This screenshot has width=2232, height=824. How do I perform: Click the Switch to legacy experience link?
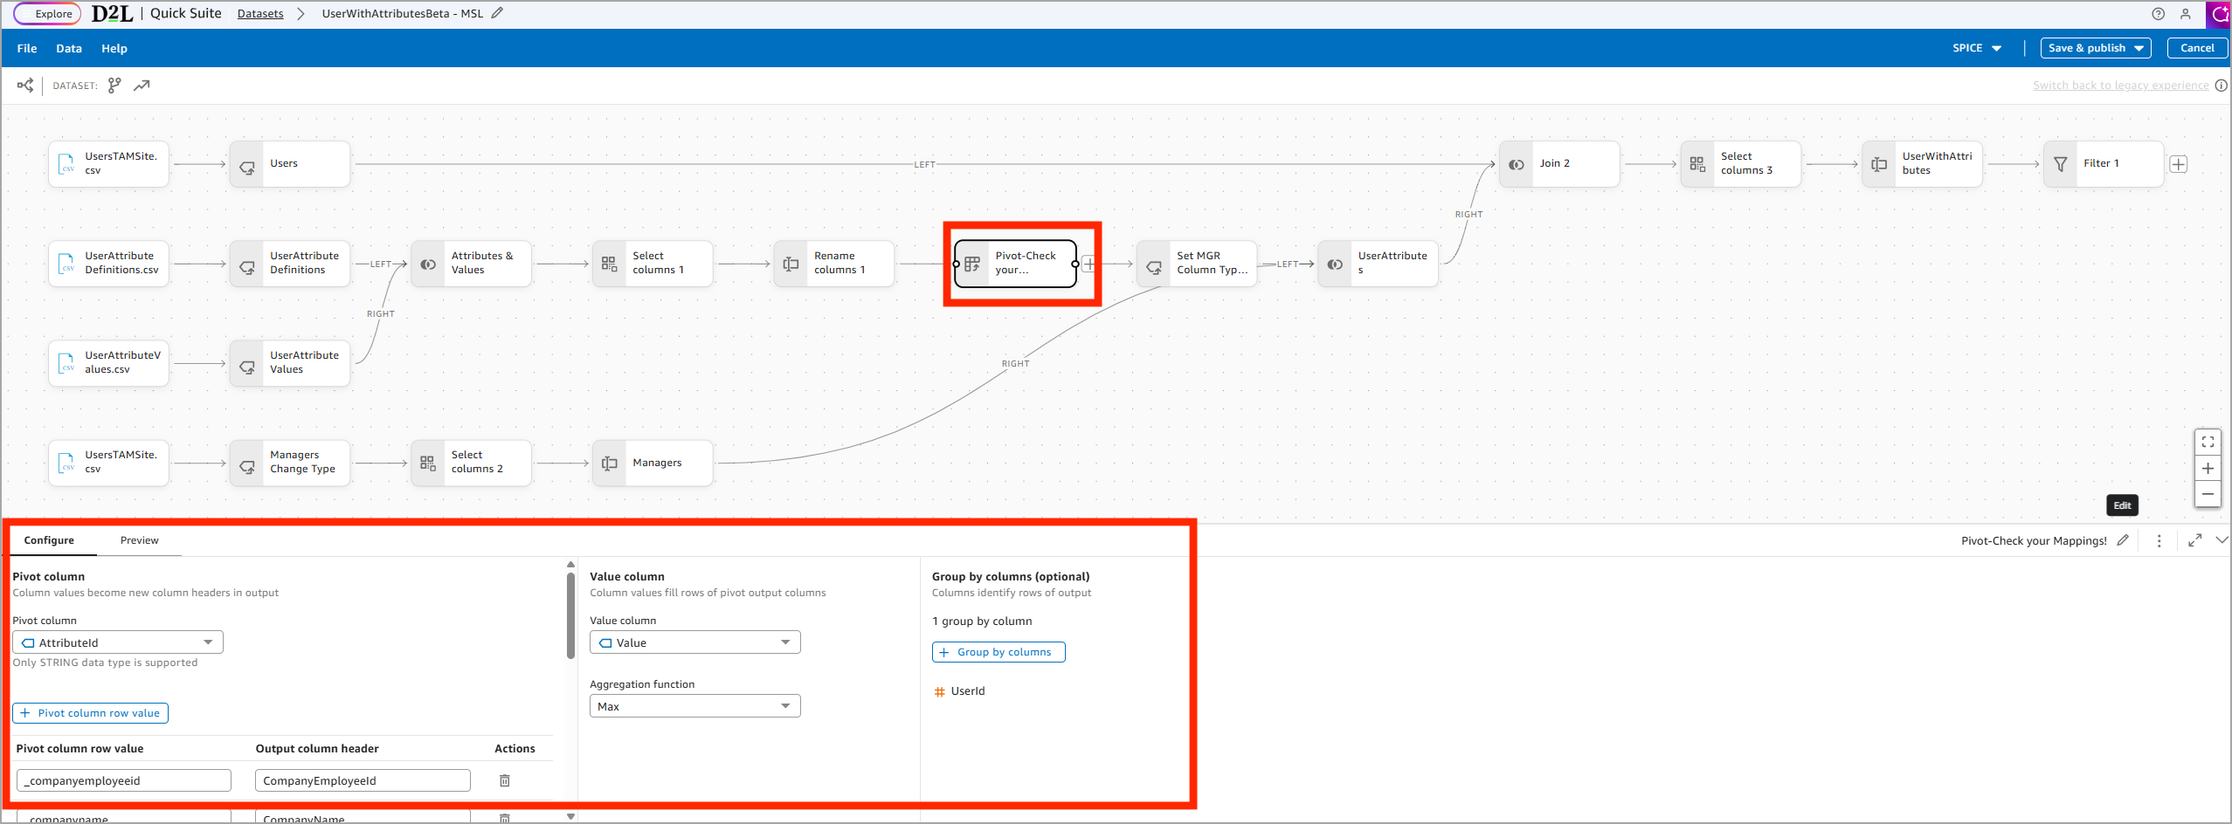pos(2120,85)
